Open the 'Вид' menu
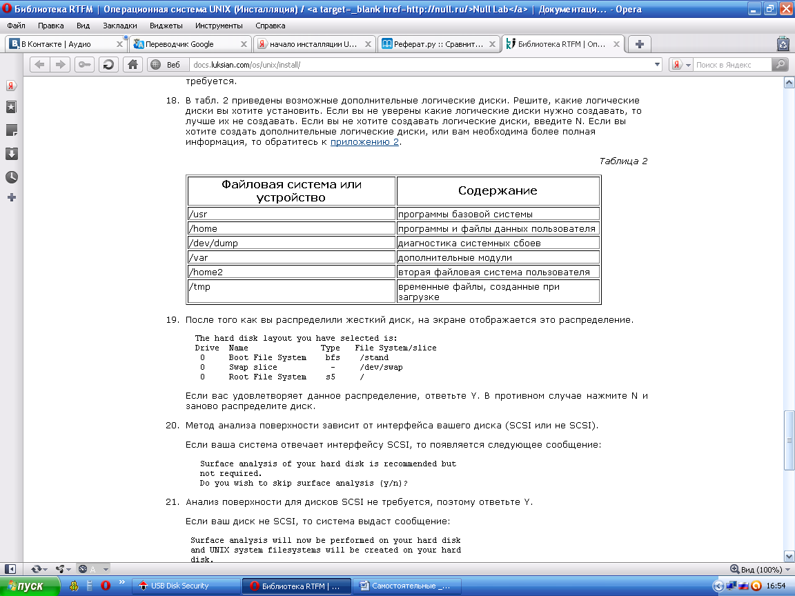The width and height of the screenshot is (795, 596). pyautogui.click(x=83, y=26)
